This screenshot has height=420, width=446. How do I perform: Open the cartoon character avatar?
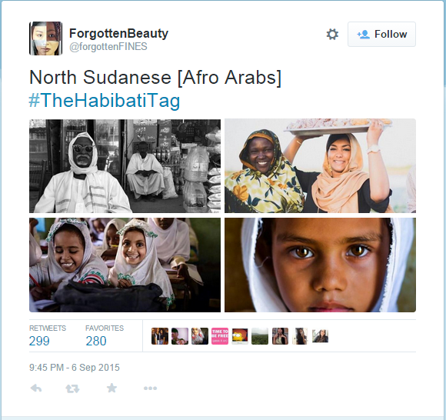240,336
